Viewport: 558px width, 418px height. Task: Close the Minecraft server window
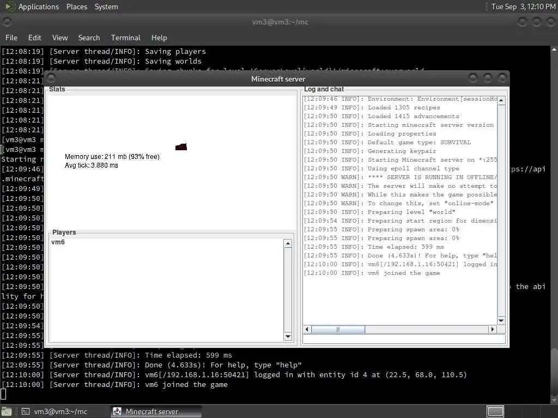click(x=502, y=78)
